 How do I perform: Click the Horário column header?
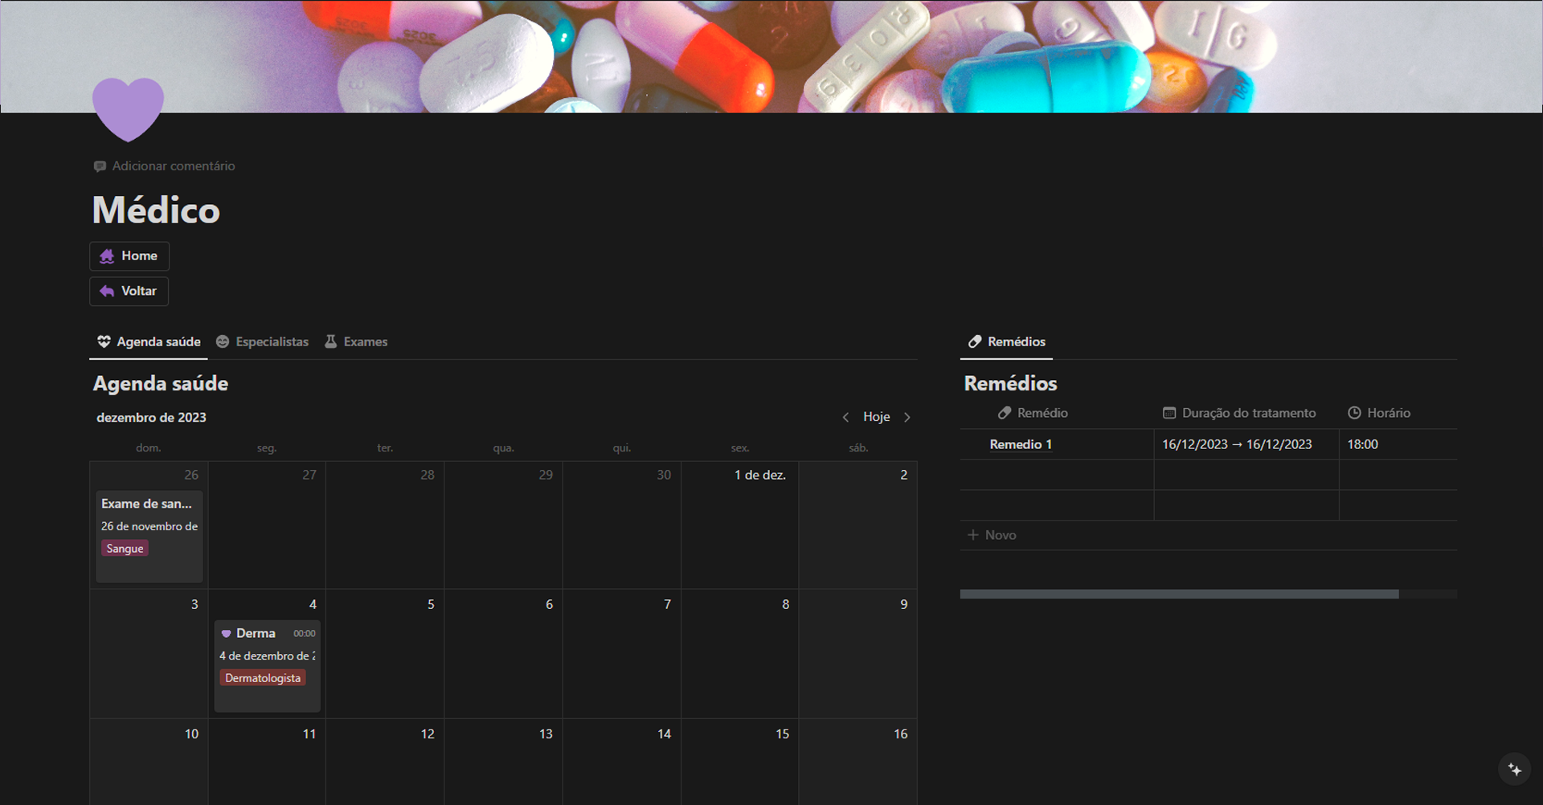pos(1379,413)
